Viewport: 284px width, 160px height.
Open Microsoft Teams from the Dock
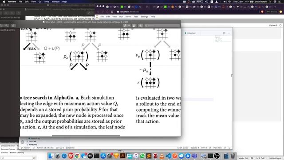pos(194,156)
